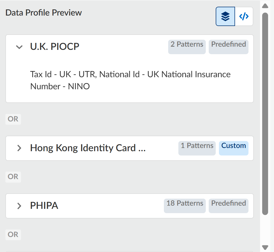Click the 1 Patterns badge
Image resolution: width=274 pixels, height=252 pixels.
[x=197, y=146]
